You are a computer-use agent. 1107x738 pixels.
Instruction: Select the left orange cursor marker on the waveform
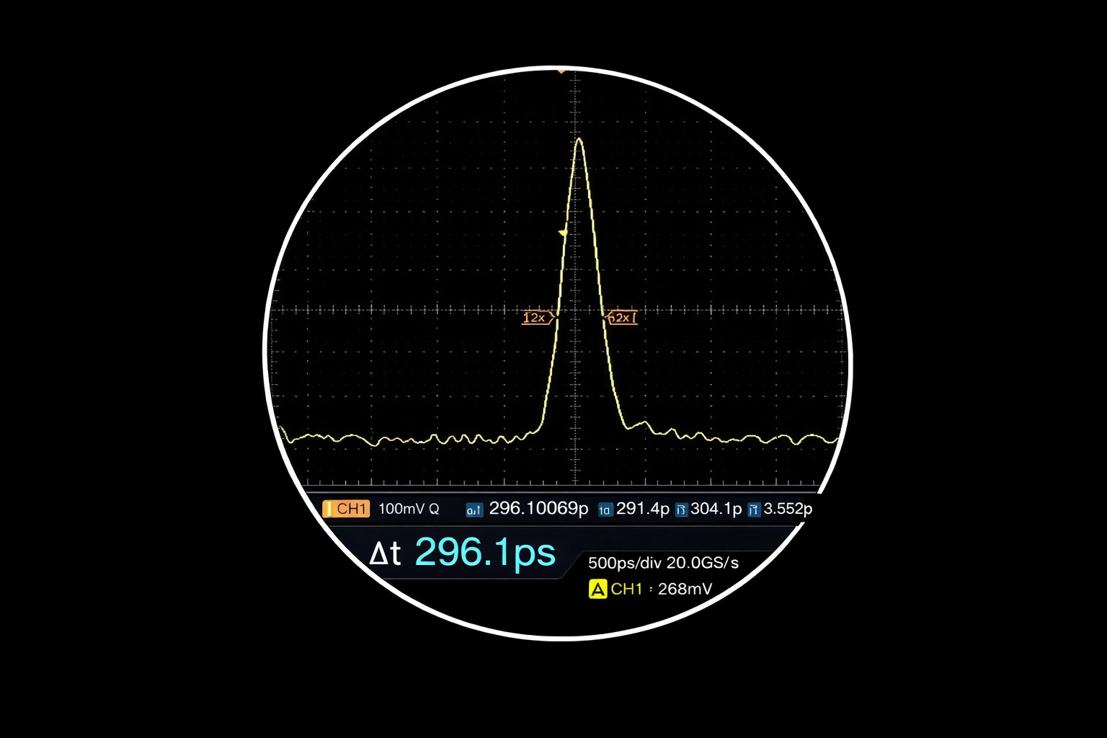tap(538, 317)
